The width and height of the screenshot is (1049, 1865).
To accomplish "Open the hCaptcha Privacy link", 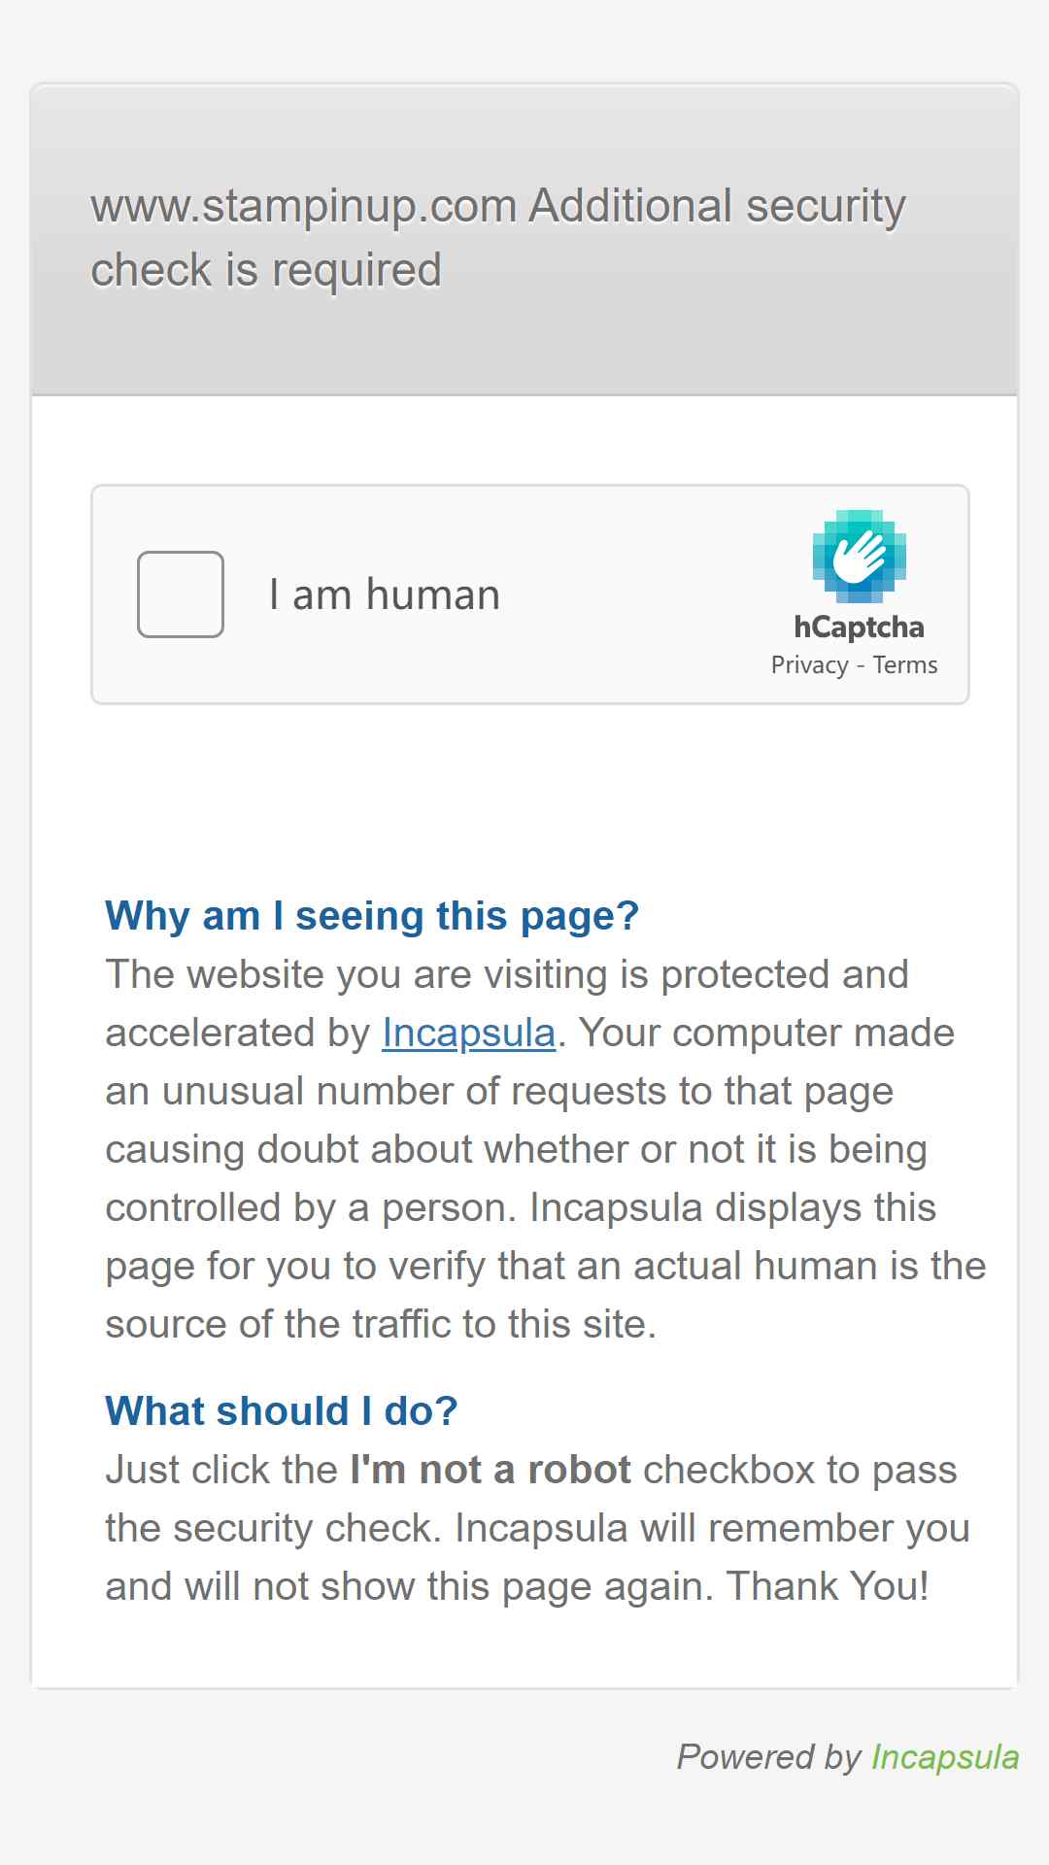I will pyautogui.click(x=810, y=665).
